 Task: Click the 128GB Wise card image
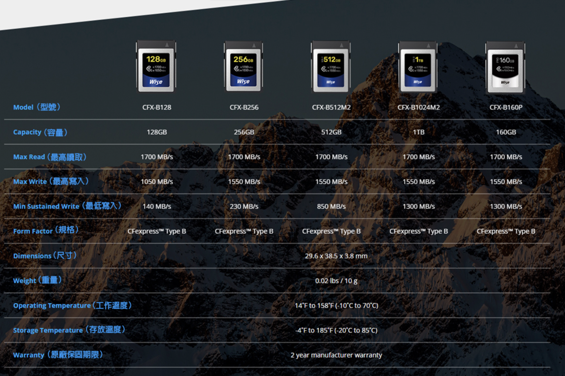tap(156, 67)
